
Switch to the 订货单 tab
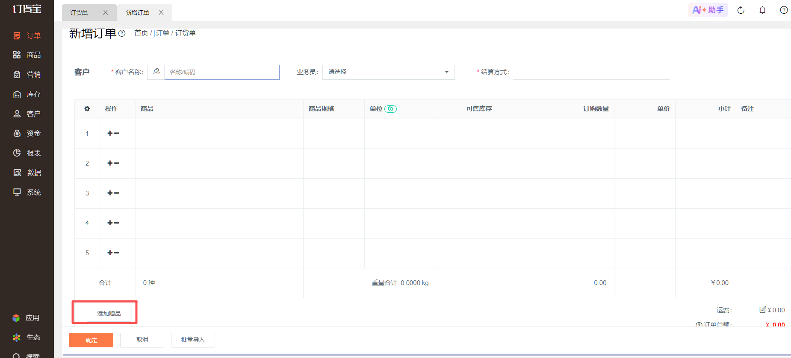79,13
